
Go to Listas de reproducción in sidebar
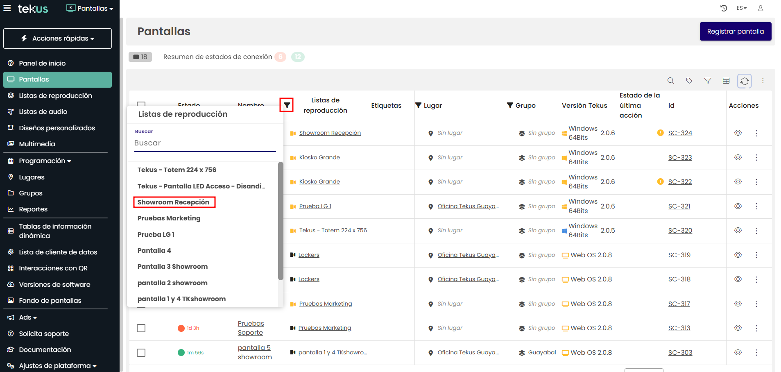pyautogui.click(x=55, y=95)
